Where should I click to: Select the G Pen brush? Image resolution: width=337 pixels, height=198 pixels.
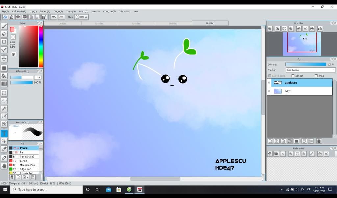point(24,161)
